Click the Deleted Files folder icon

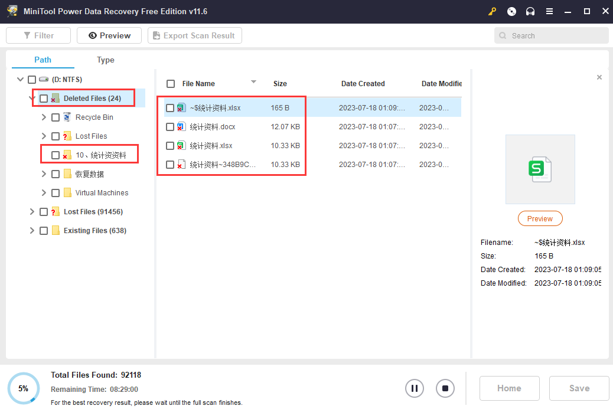pos(55,98)
